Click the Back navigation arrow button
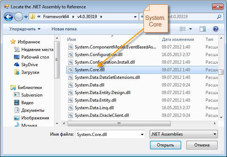The image size is (227, 157). [9, 17]
